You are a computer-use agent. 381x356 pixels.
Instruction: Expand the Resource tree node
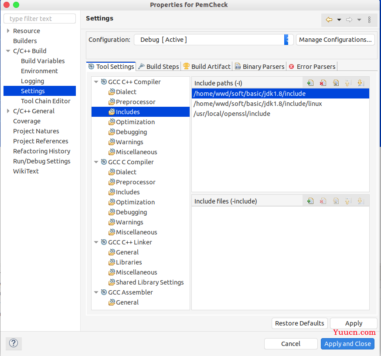(8, 31)
